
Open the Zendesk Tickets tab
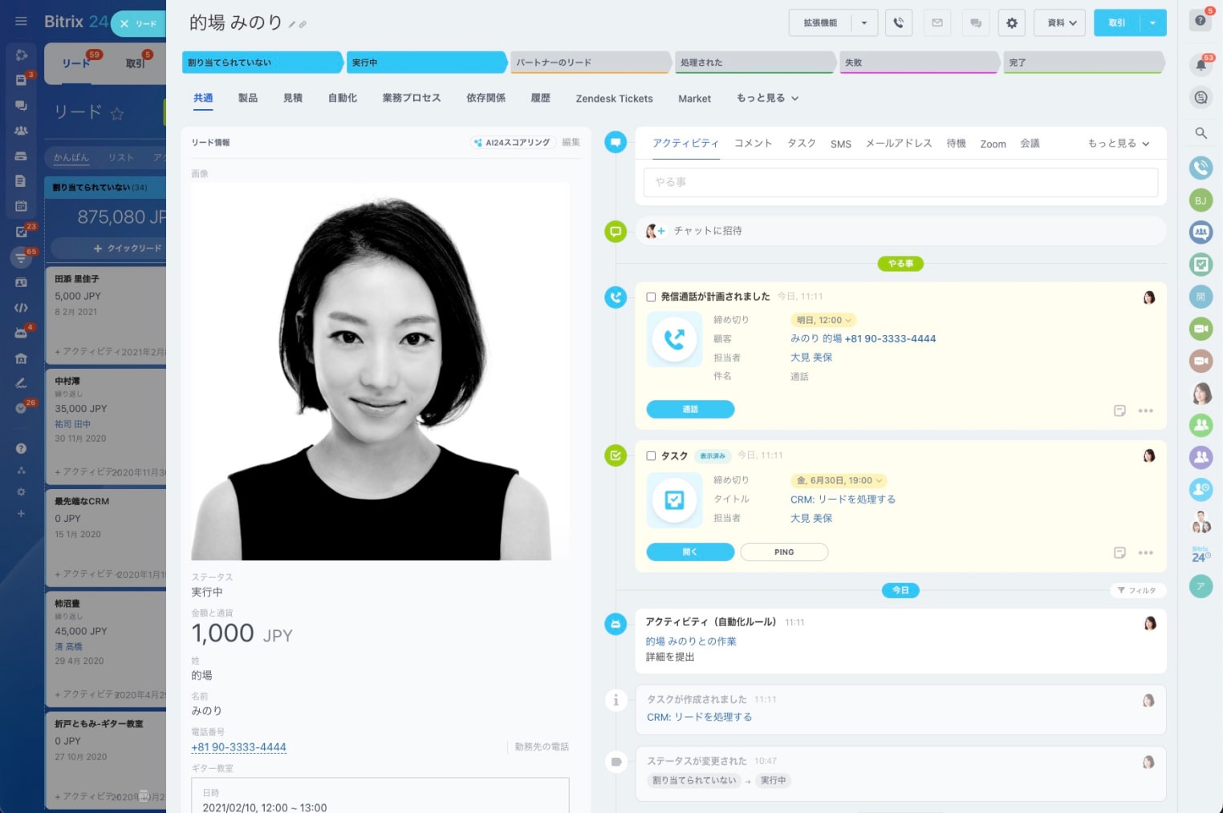pyautogui.click(x=614, y=99)
